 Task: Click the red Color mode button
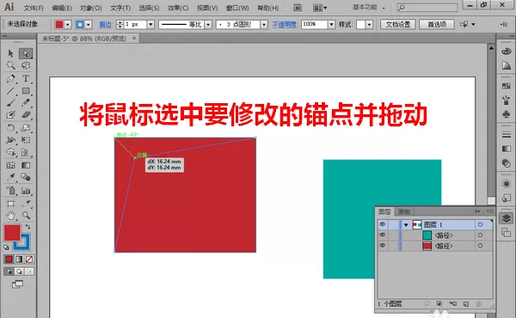coord(9,260)
